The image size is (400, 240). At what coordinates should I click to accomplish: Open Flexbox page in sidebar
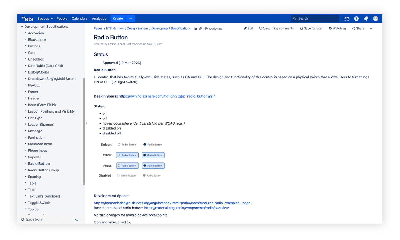coord(34,85)
